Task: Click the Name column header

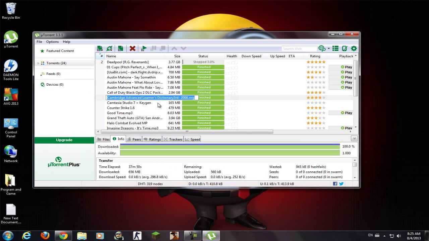Action: tap(111, 56)
